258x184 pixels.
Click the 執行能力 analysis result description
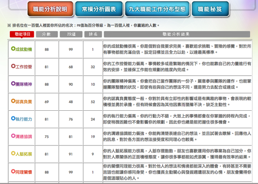[x=177, y=119]
